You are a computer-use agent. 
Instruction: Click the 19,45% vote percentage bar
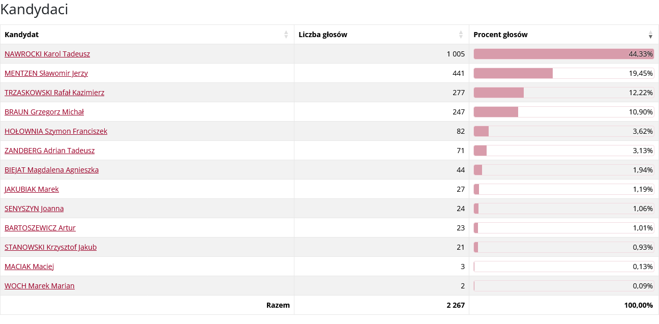coord(563,73)
